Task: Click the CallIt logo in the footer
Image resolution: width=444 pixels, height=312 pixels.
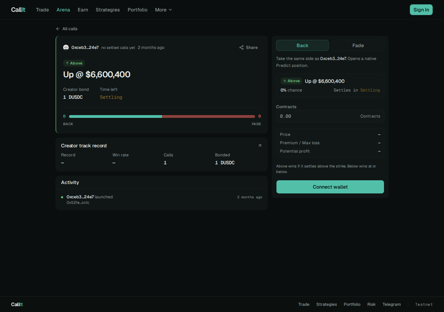Action: coord(17,304)
